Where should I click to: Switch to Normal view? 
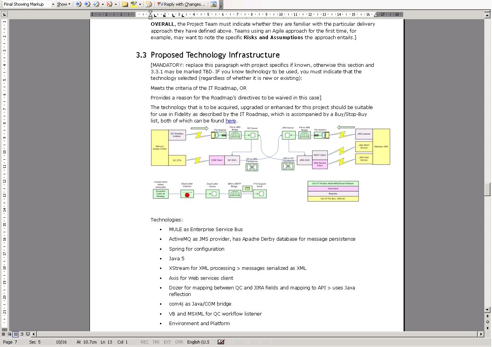point(3,334)
